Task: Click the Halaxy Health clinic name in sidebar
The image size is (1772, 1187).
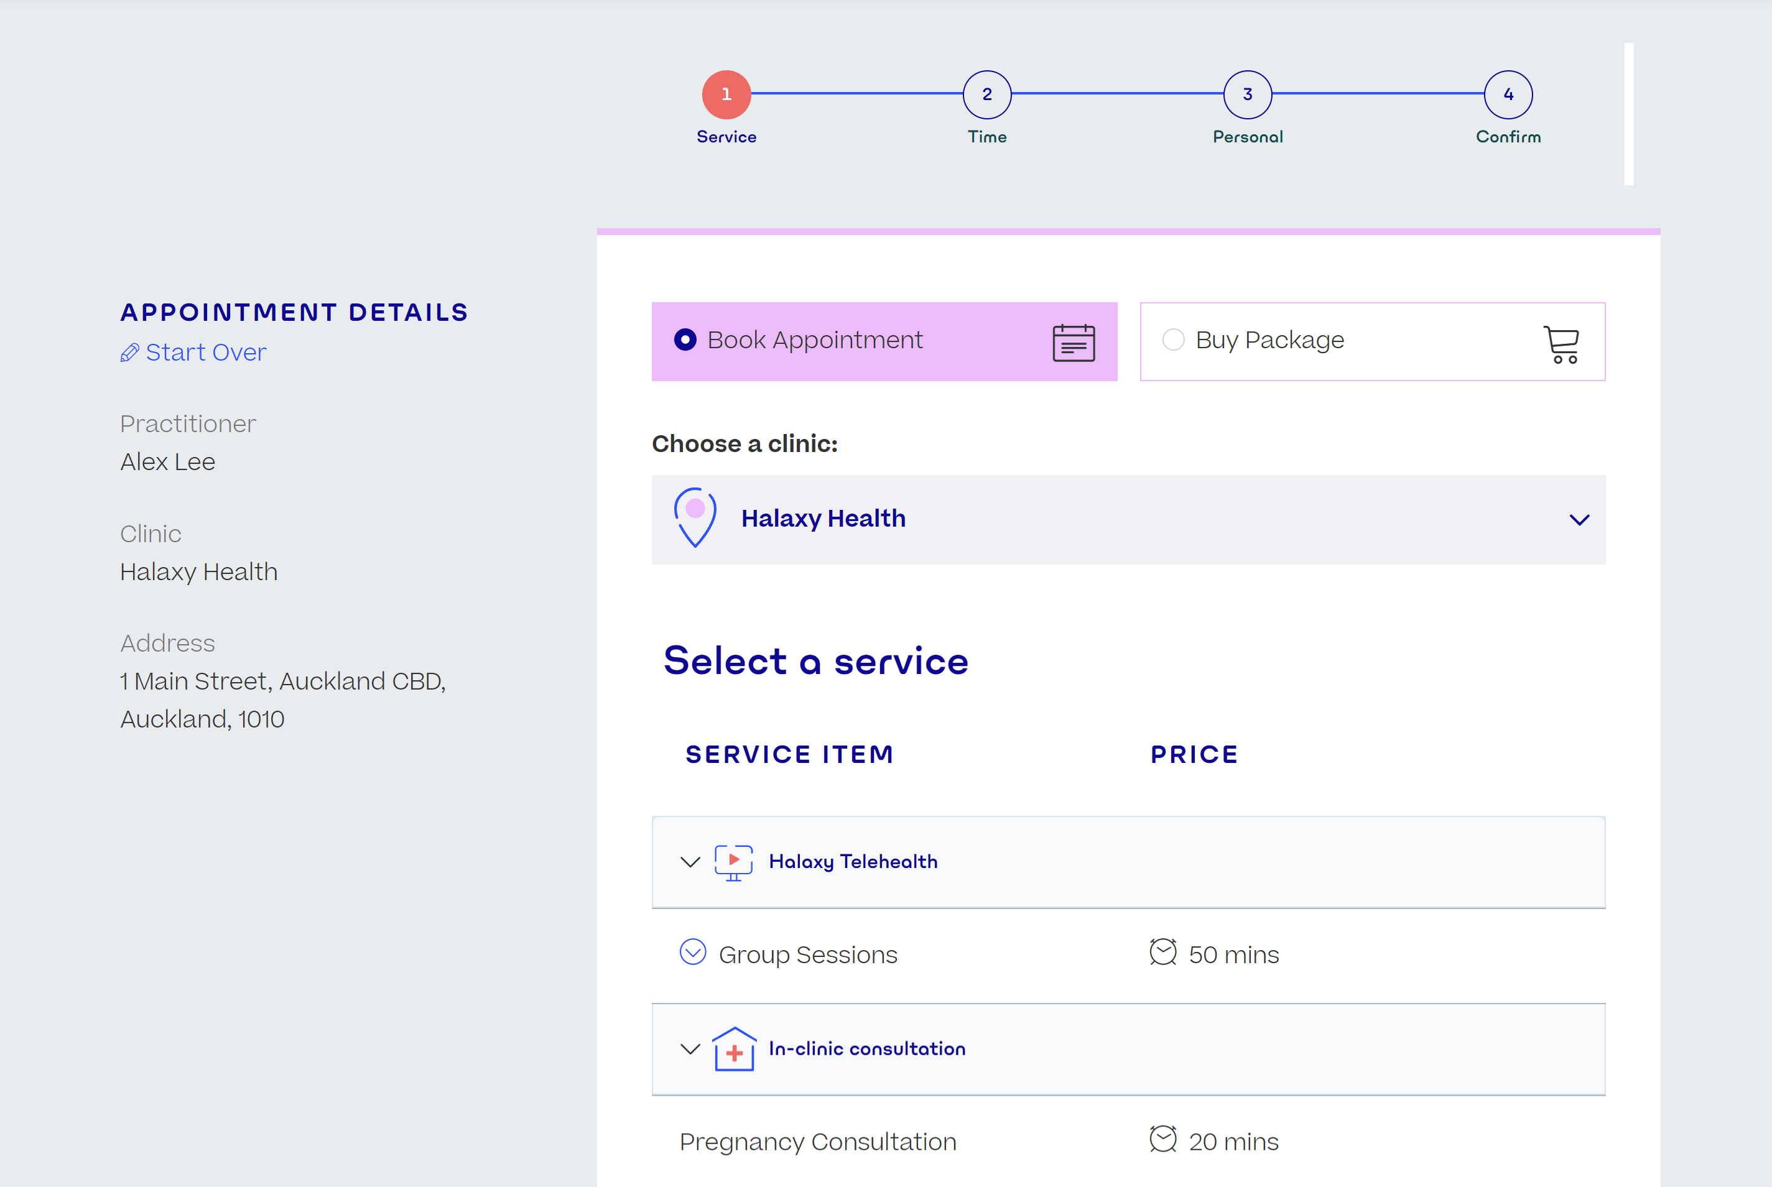Action: coord(198,571)
